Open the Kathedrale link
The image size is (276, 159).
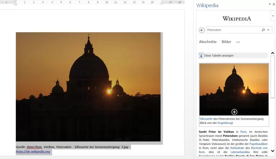point(237,148)
